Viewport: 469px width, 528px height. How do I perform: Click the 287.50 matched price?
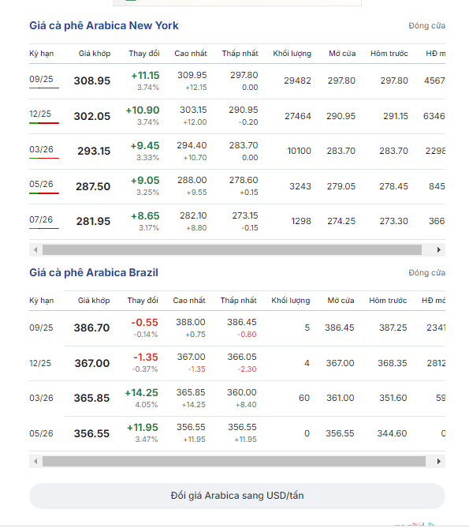point(93,186)
